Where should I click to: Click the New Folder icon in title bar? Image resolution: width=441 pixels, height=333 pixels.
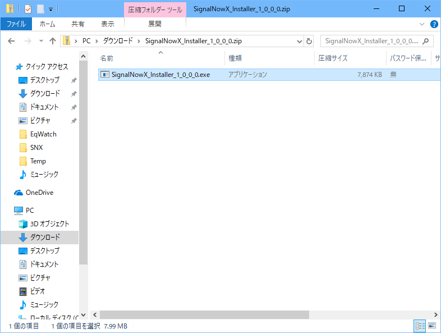[40, 9]
